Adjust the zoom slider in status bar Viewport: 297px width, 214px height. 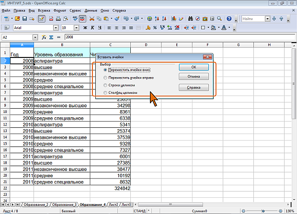(263, 211)
